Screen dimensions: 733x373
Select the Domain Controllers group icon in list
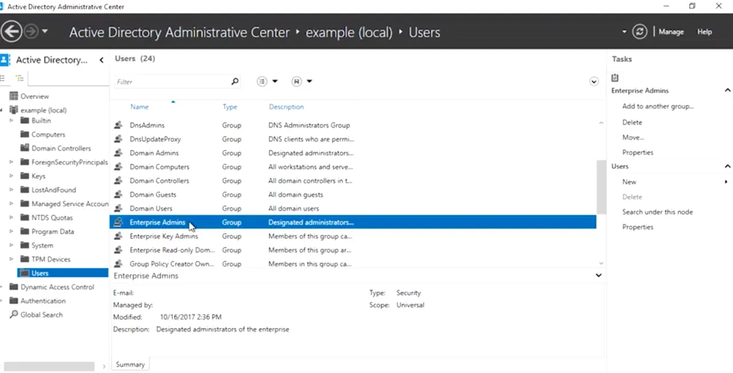118,180
